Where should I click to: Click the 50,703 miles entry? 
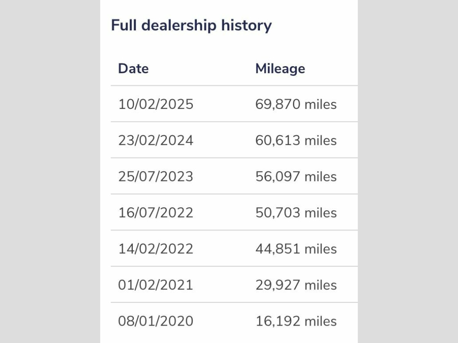coord(296,213)
